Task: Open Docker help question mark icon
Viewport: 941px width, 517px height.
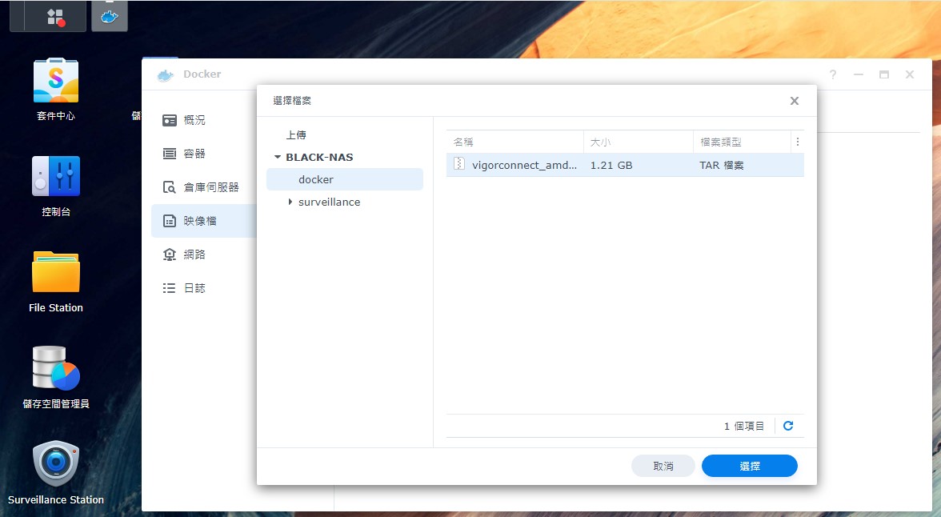Action: pos(832,74)
